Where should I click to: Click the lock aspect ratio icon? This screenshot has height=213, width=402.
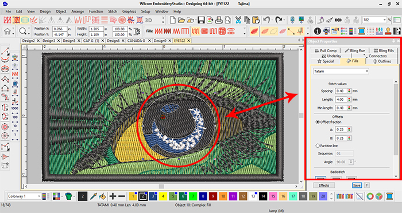point(137,31)
